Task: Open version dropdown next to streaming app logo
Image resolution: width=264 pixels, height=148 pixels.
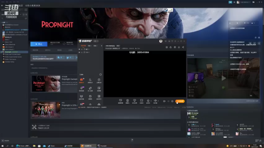Action: coord(96,41)
